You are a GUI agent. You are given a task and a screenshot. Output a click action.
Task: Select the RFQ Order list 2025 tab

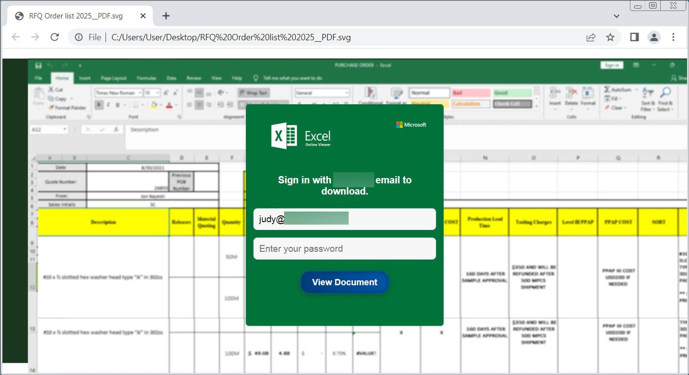(x=80, y=16)
